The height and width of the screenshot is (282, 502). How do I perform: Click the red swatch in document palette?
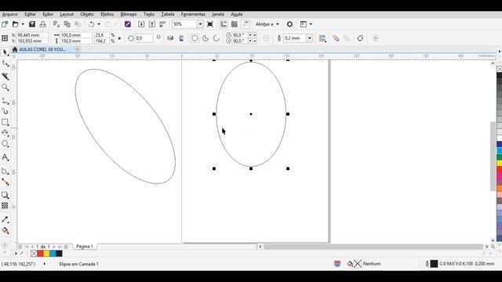pos(40,254)
